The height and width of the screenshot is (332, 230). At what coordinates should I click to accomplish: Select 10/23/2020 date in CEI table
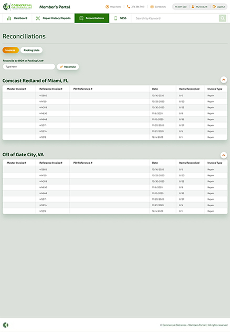point(158,176)
